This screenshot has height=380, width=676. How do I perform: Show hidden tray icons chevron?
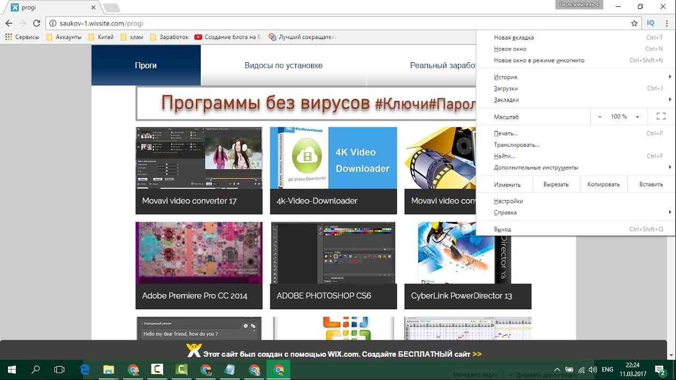pyautogui.click(x=557, y=370)
